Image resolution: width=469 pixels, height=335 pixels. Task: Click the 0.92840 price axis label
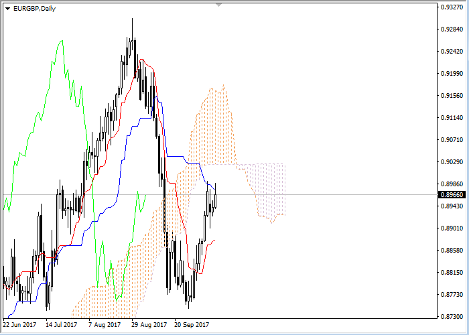pyautogui.click(x=452, y=29)
